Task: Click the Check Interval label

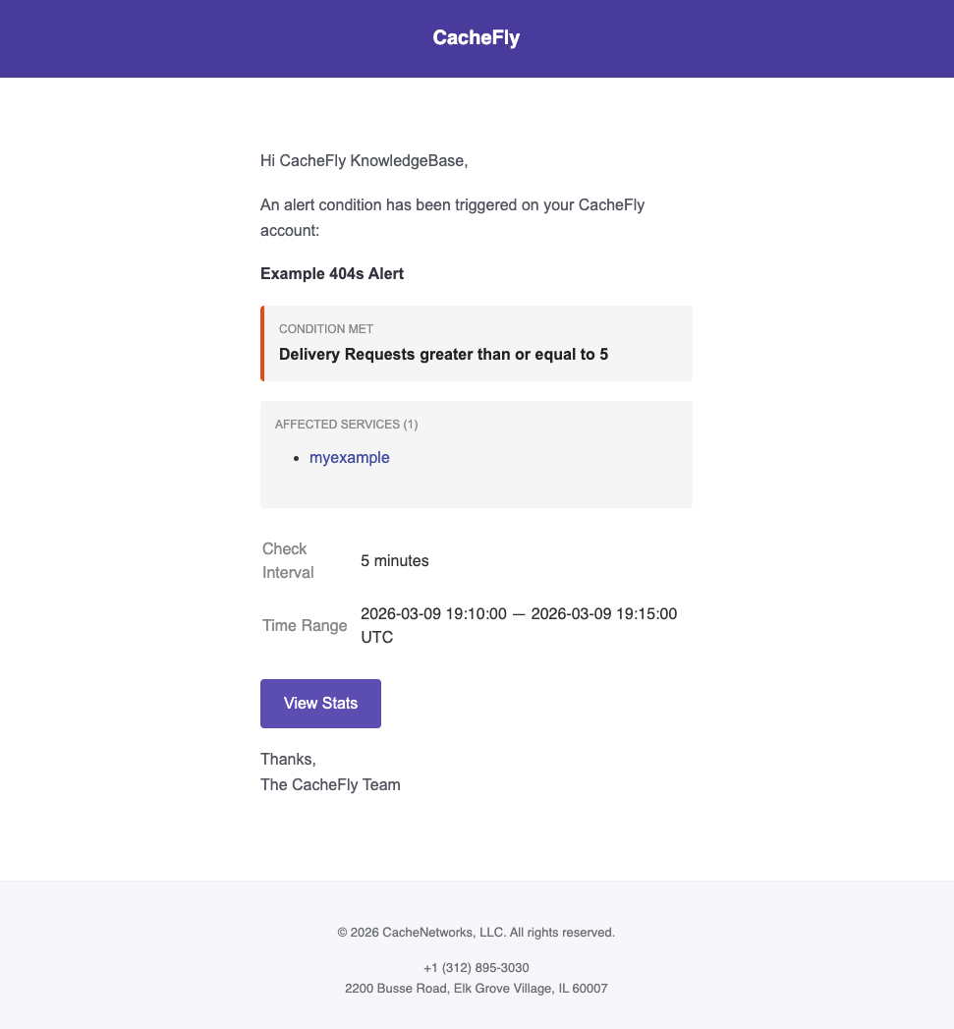Action: pyautogui.click(x=288, y=560)
